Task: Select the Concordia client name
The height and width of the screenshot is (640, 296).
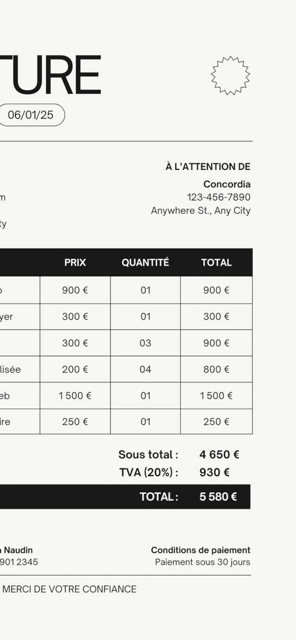Action: point(227,184)
